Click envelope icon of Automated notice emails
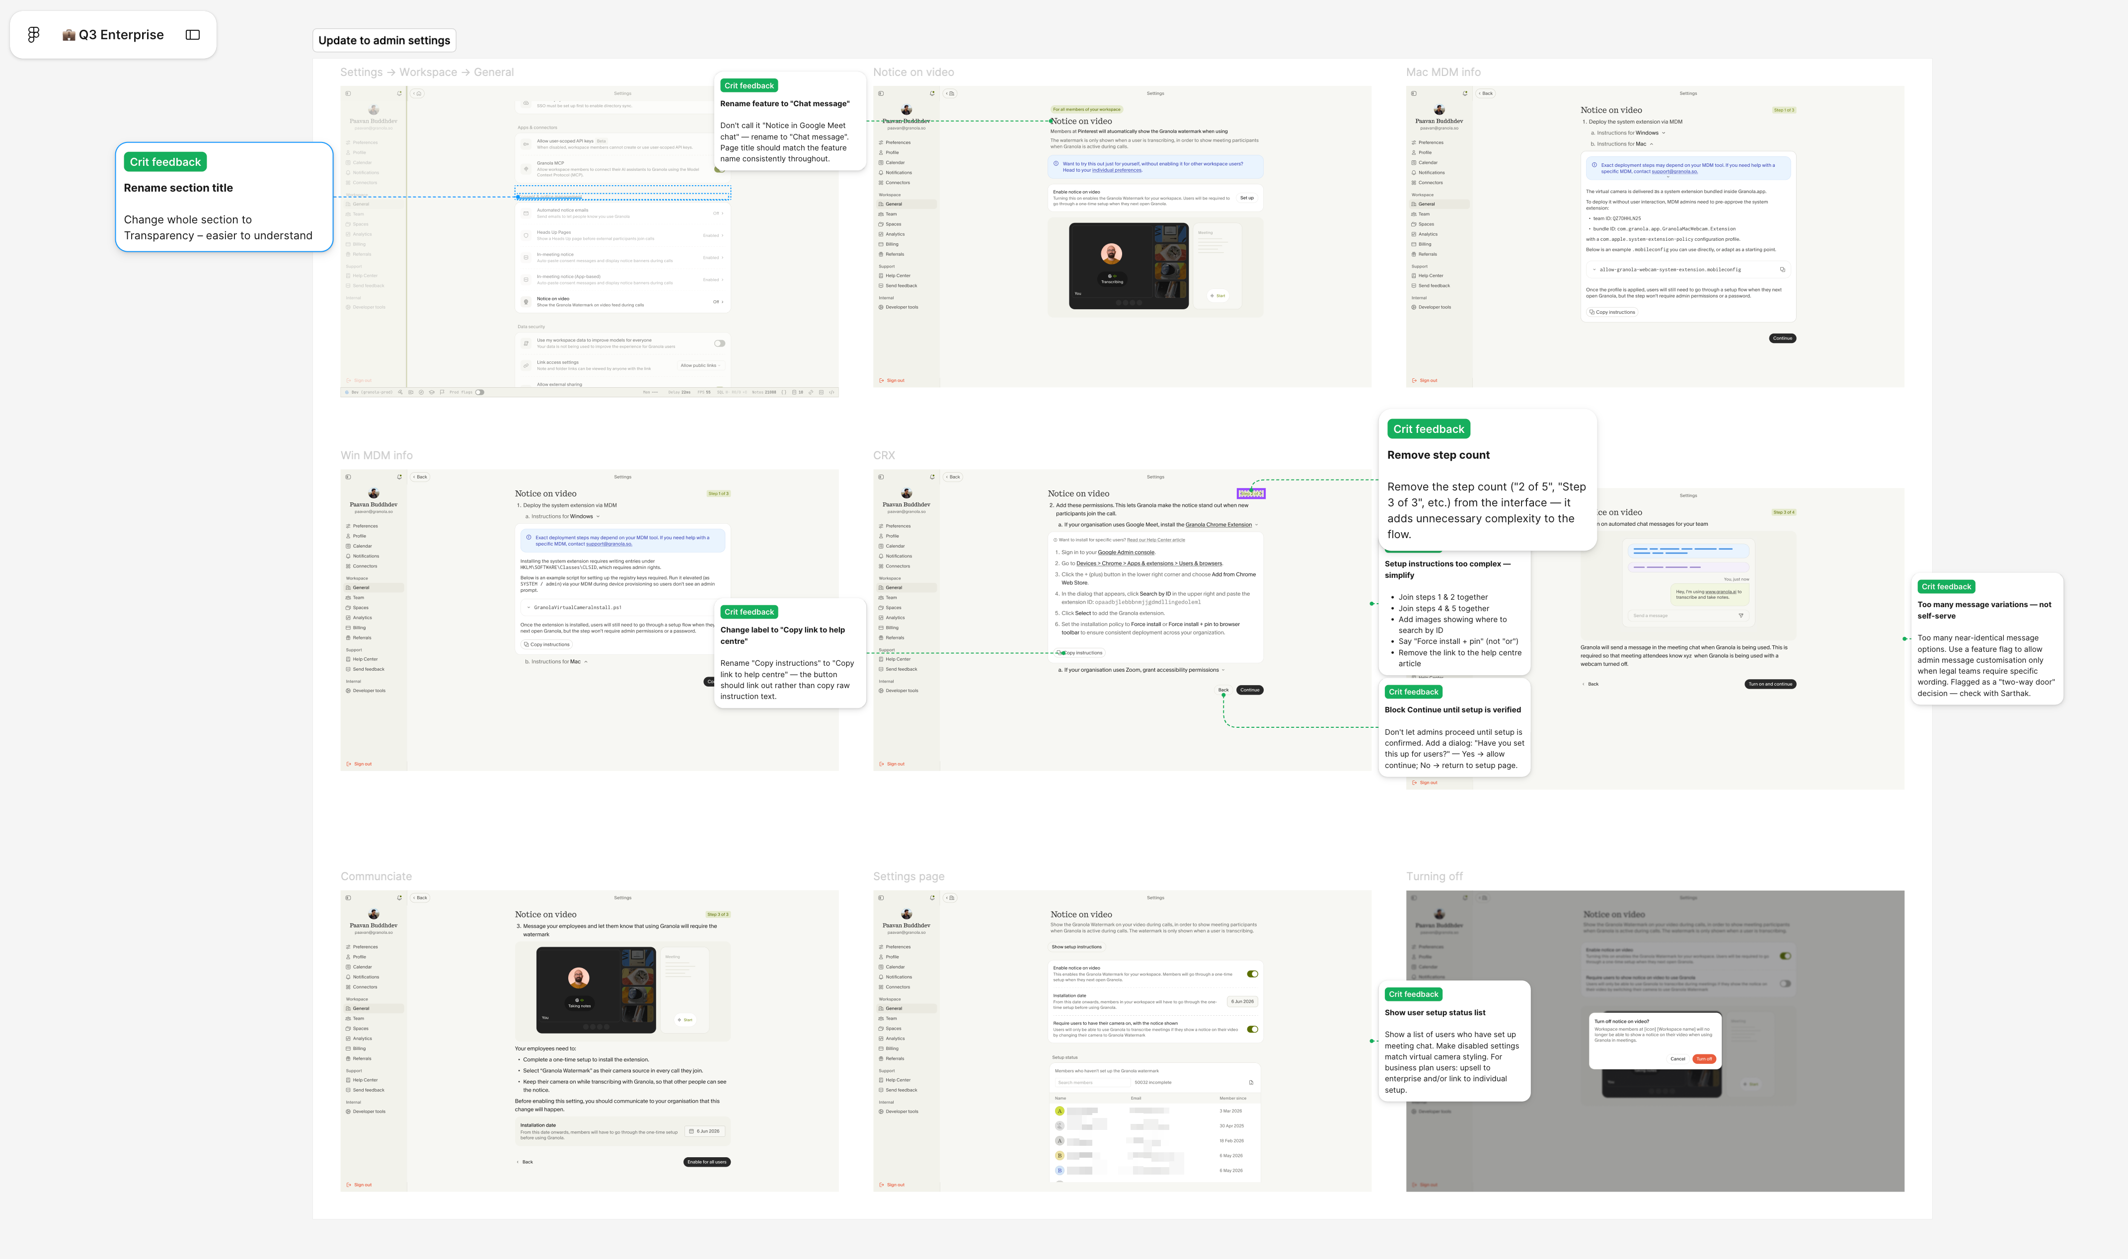The image size is (2128, 1259). tap(526, 213)
